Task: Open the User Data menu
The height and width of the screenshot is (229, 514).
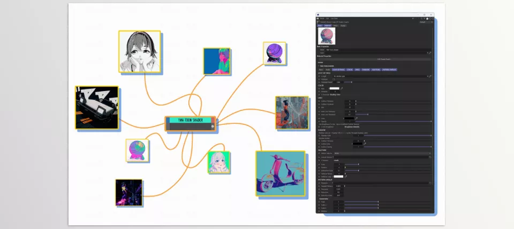Action: [334, 18]
